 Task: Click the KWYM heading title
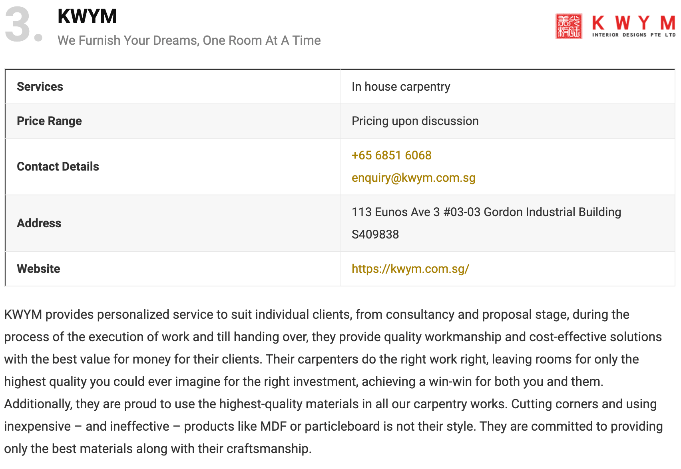[88, 16]
